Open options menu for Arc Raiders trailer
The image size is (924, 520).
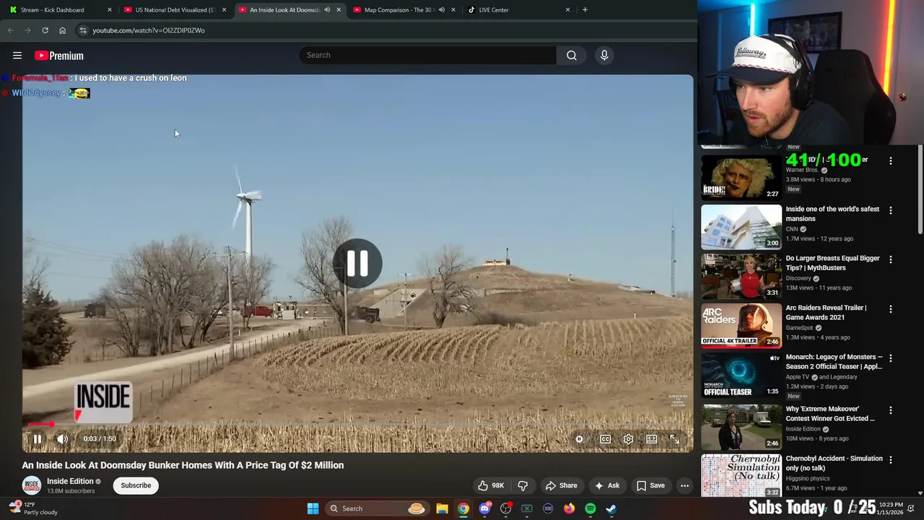(x=891, y=308)
